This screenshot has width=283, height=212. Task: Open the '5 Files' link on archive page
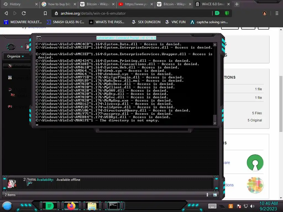257,113
